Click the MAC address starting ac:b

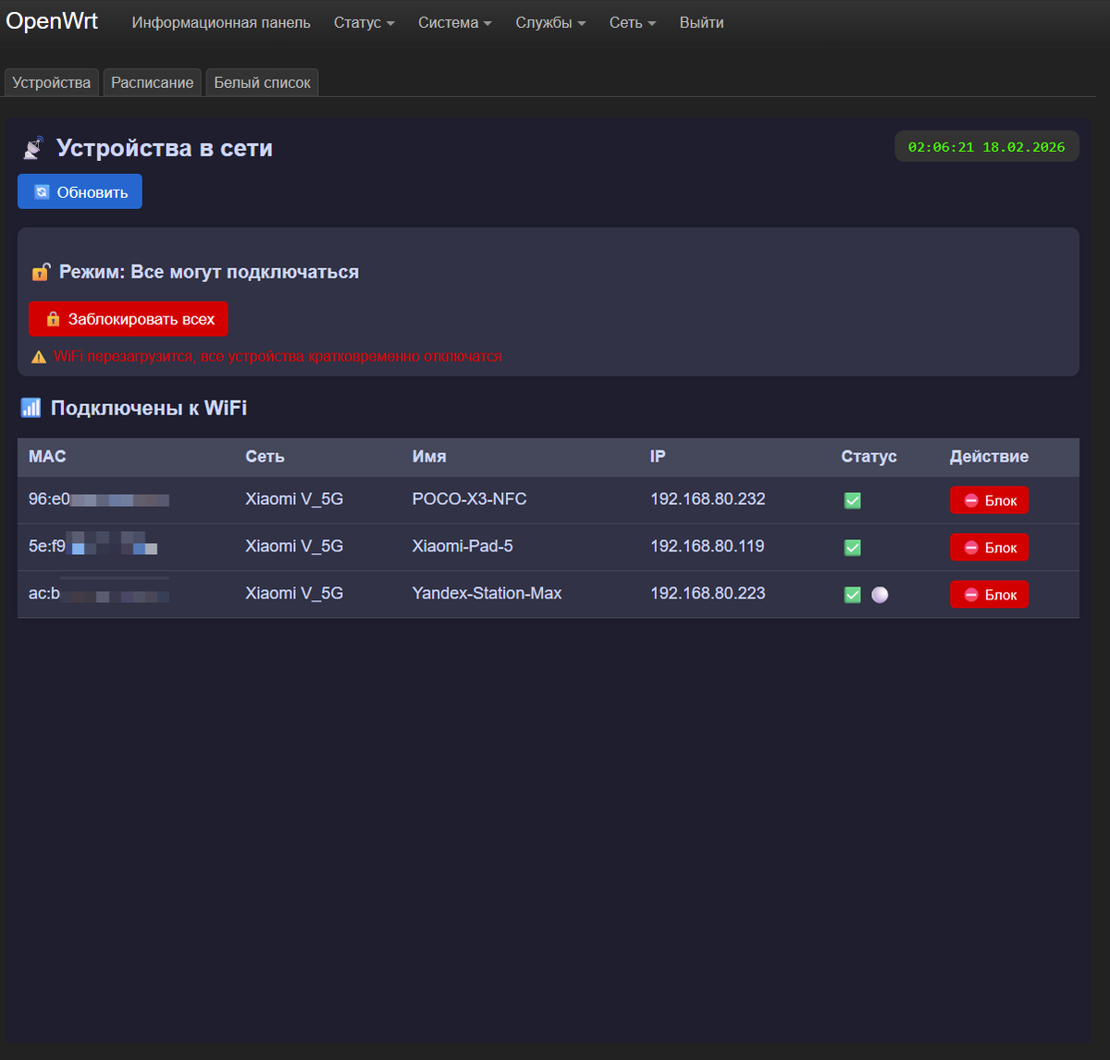(x=98, y=593)
